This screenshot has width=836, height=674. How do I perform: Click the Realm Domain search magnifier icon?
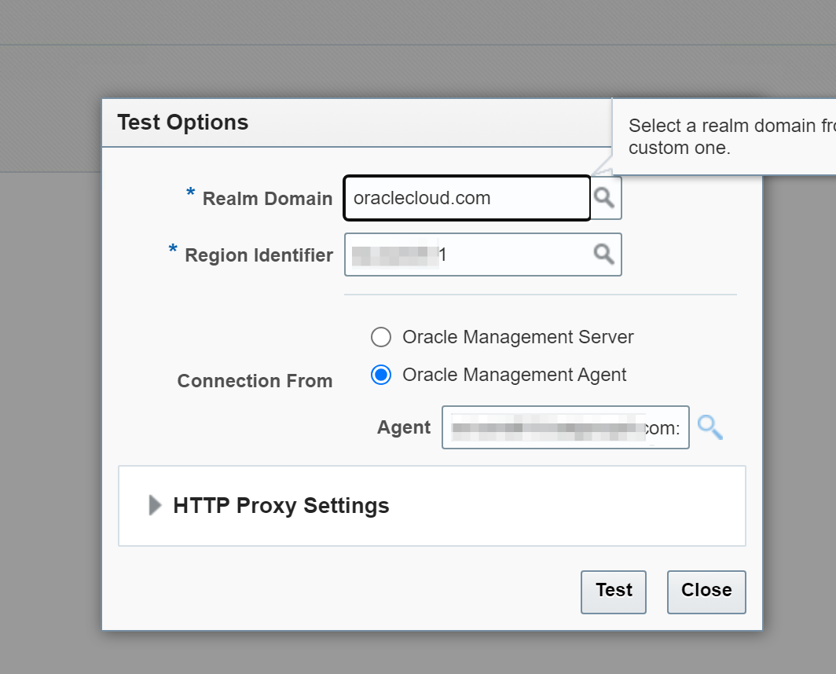pos(604,198)
